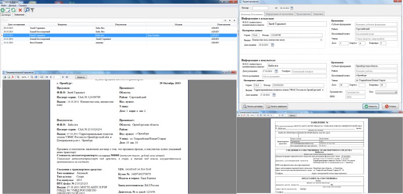Image resolution: width=403 pixels, height=194 pixels.
Task: Click the Номер field in edit window
Action: [260, 8]
